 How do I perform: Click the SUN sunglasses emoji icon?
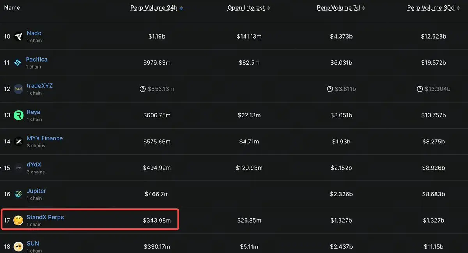click(18, 247)
